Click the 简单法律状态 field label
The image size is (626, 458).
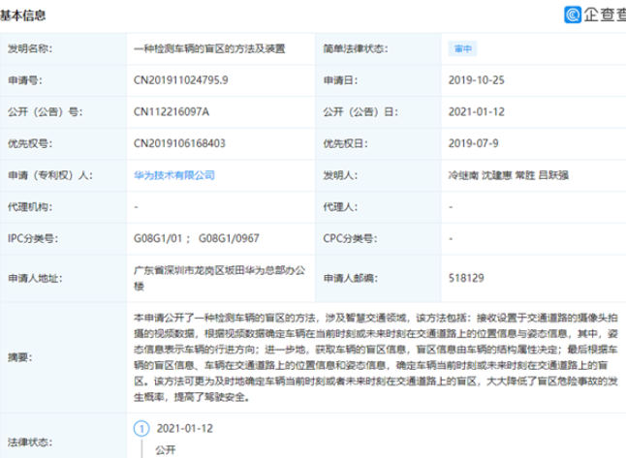point(356,48)
